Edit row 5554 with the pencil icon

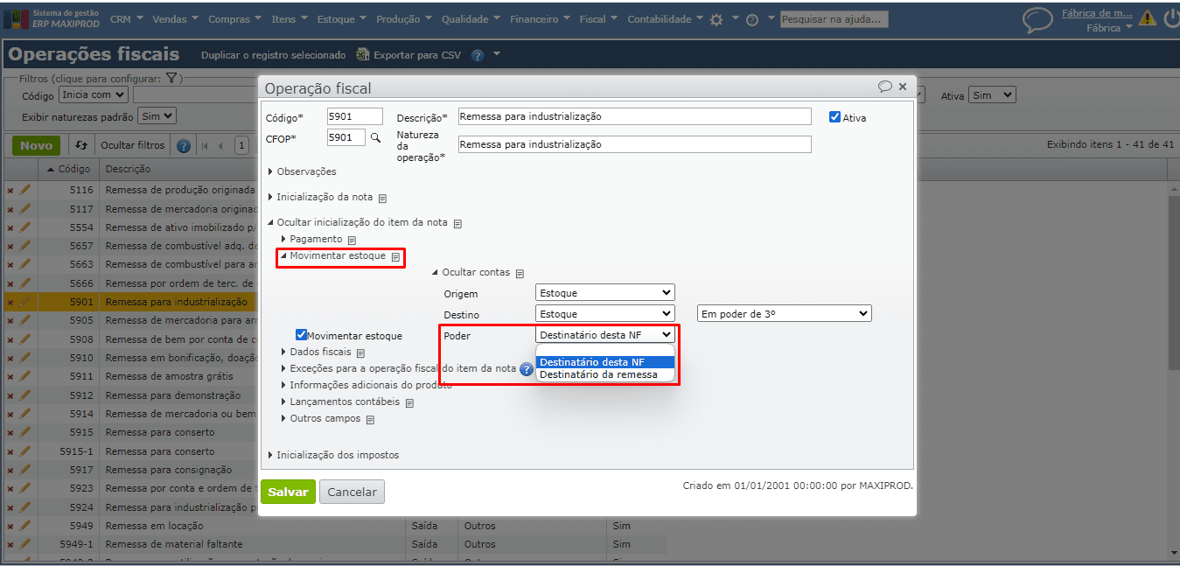click(24, 227)
